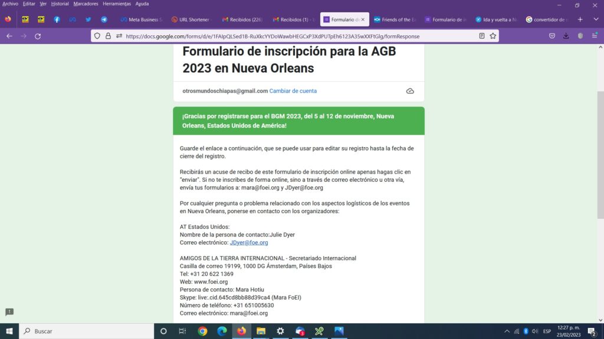Open the JDyer@foe.org email link

click(250, 242)
